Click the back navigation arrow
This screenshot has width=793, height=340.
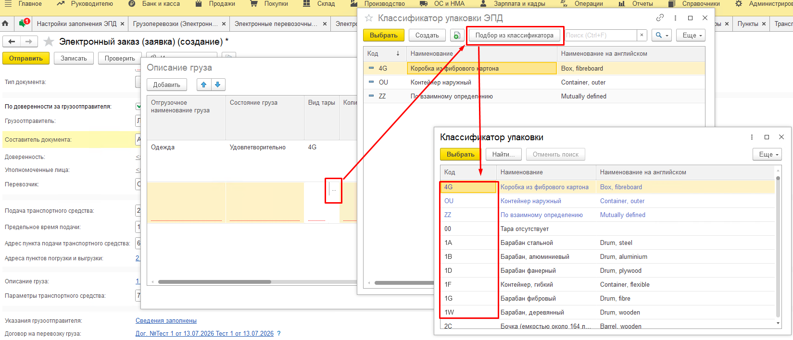point(12,42)
